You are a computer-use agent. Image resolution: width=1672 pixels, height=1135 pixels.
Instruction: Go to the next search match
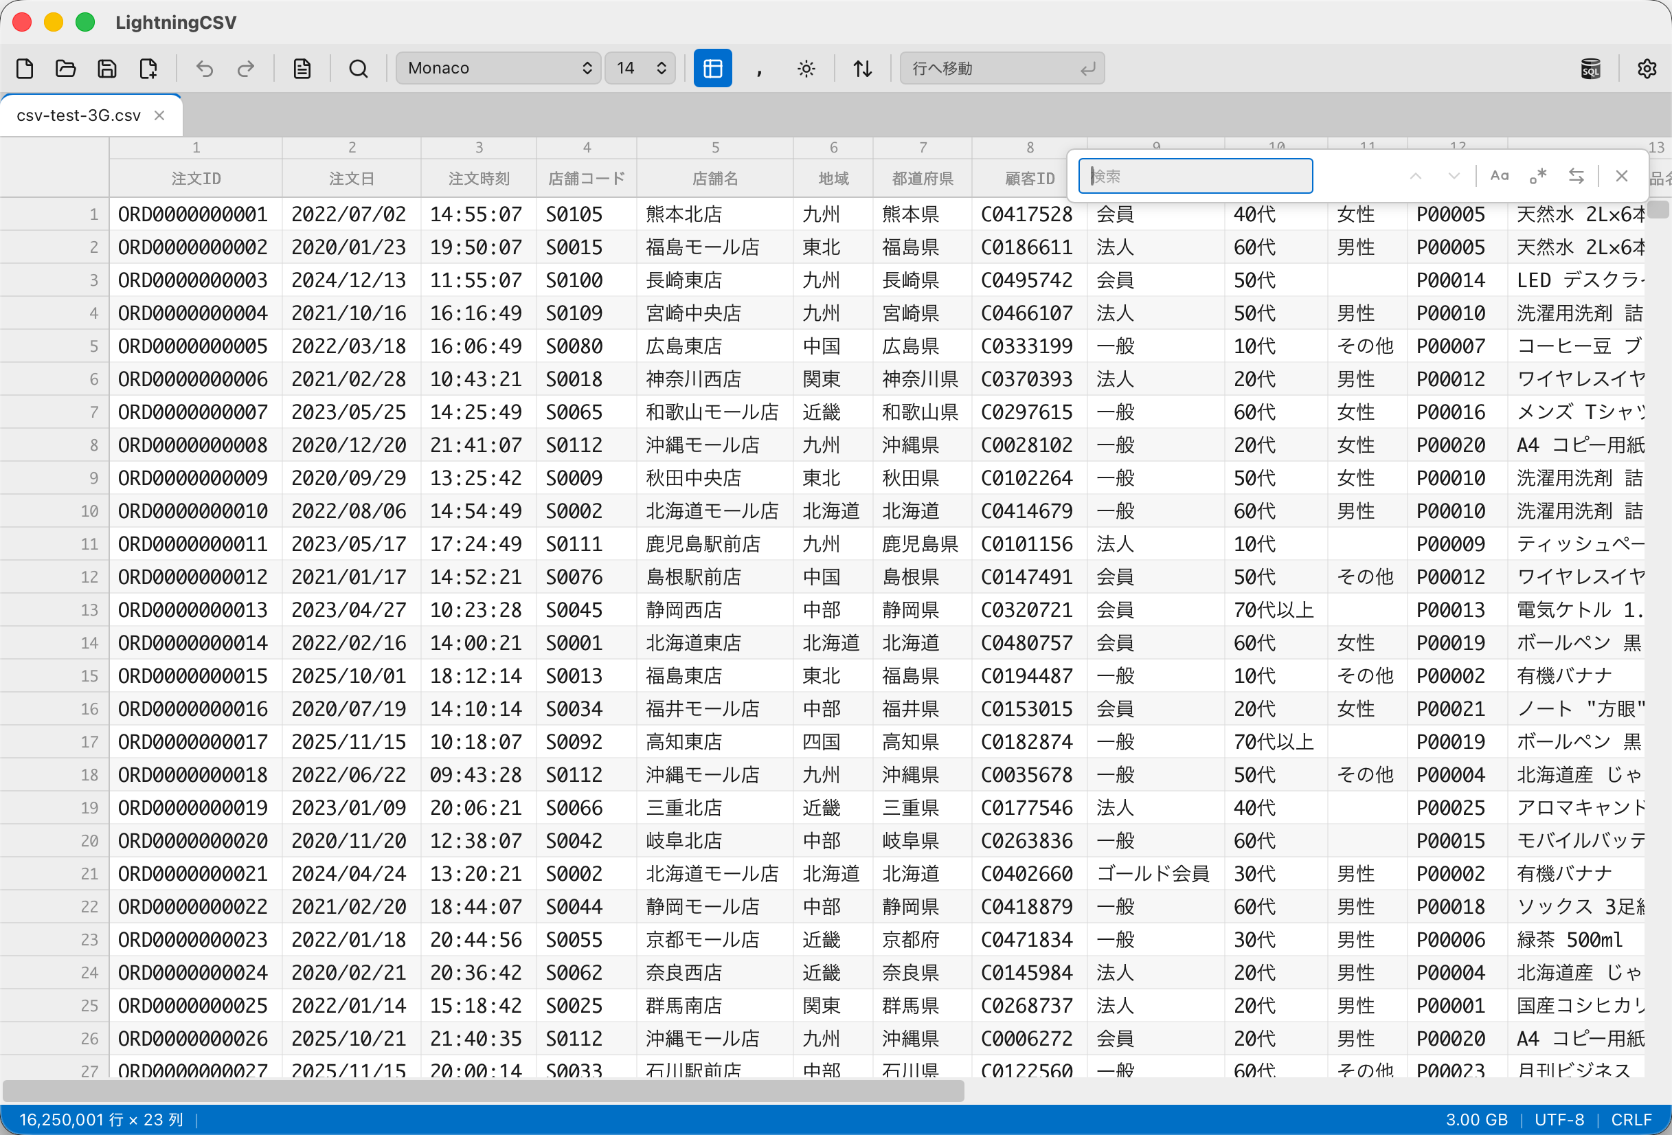(1454, 177)
